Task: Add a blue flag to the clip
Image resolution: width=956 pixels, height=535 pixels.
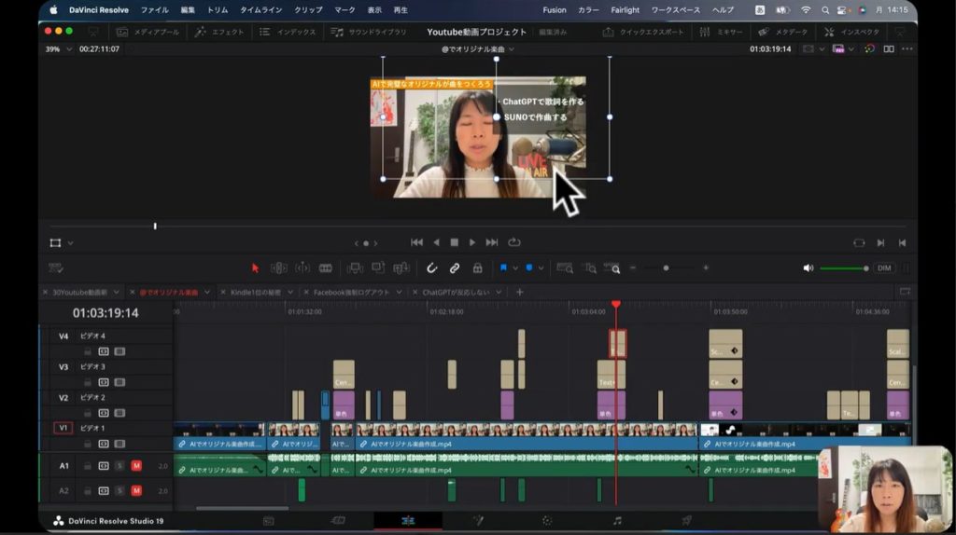Action: pos(503,267)
